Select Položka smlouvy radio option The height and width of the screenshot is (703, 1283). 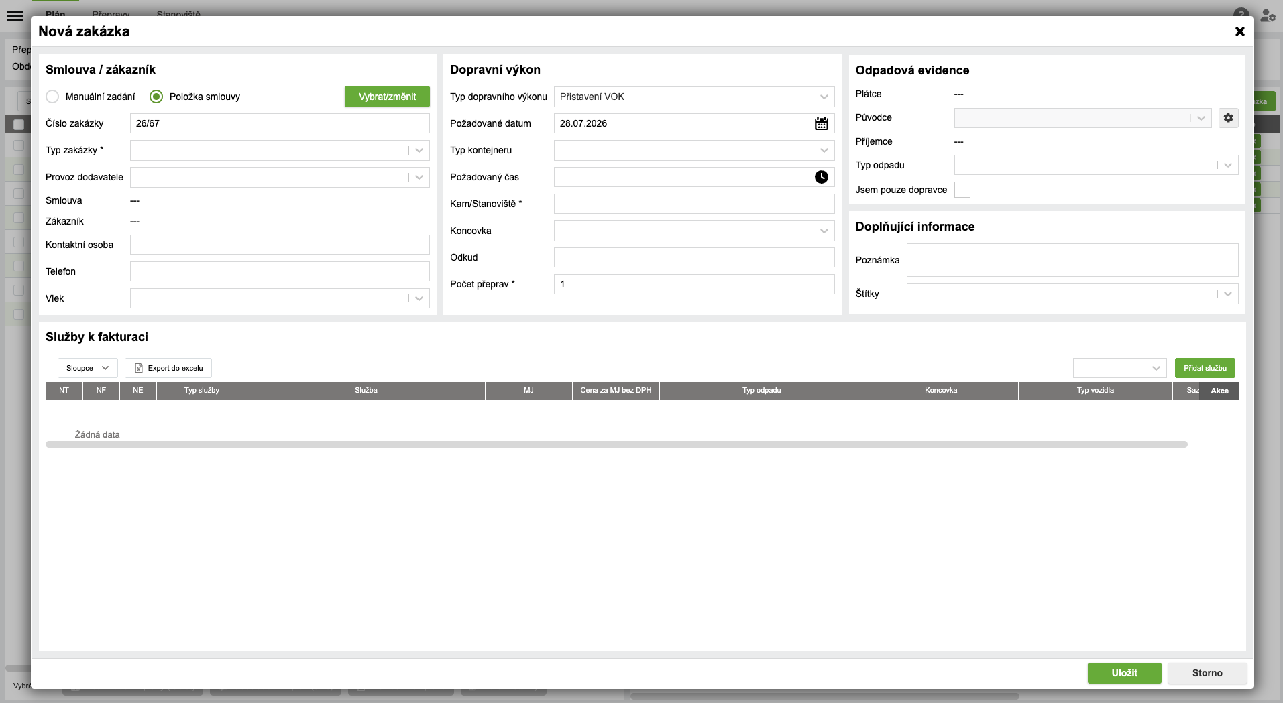pos(156,97)
